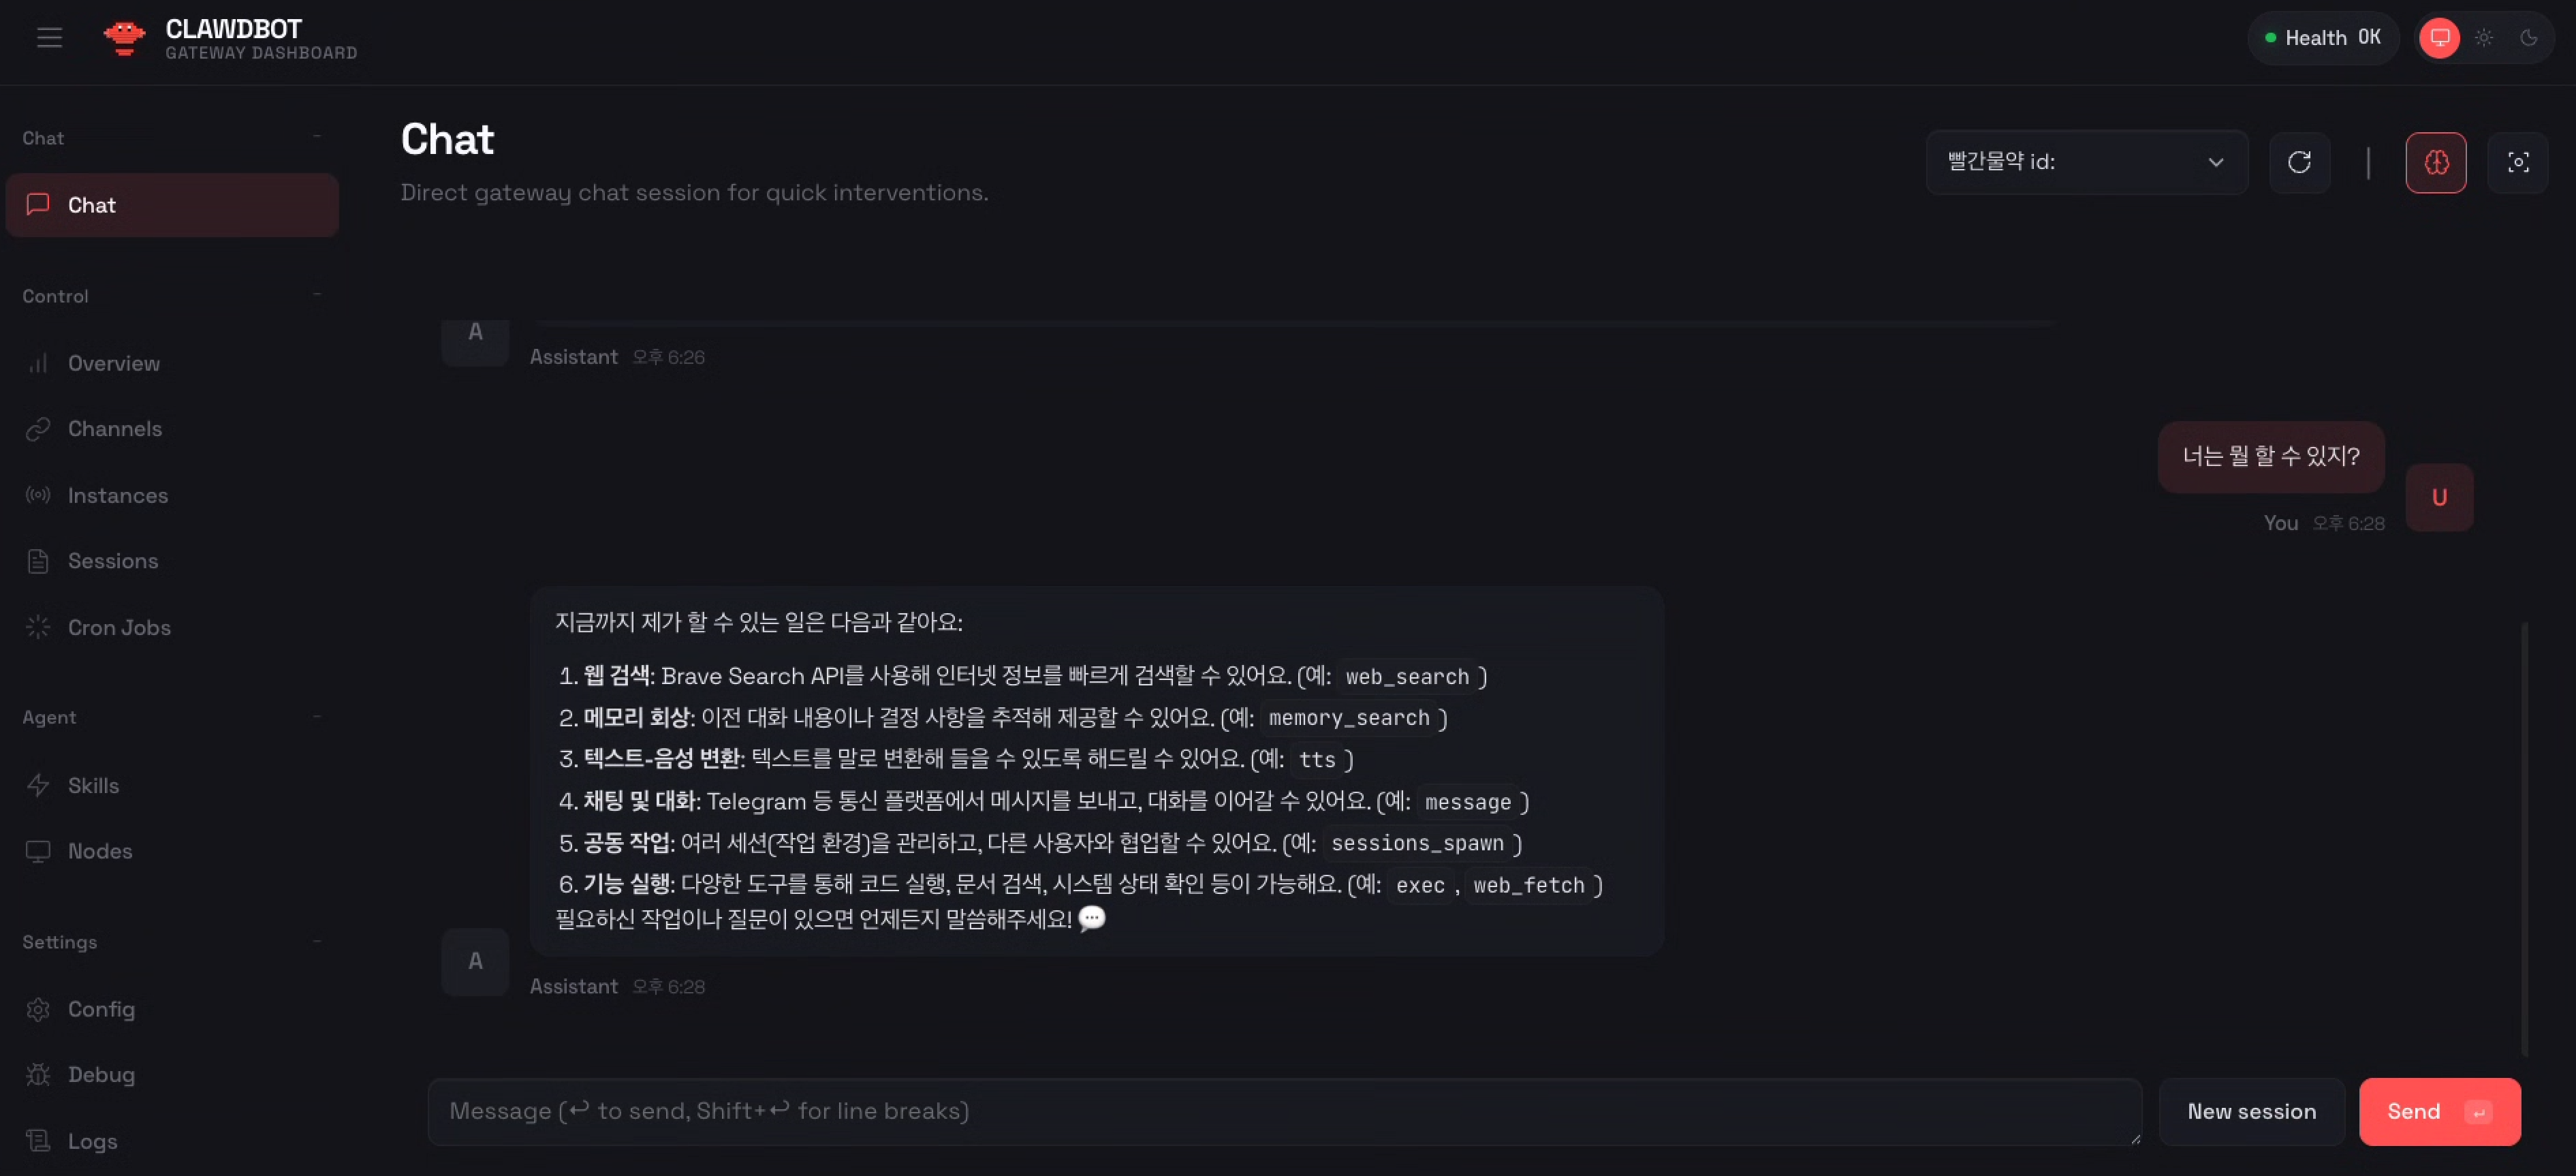
Task: Collapse the Agent sidebar section
Action: [317, 717]
